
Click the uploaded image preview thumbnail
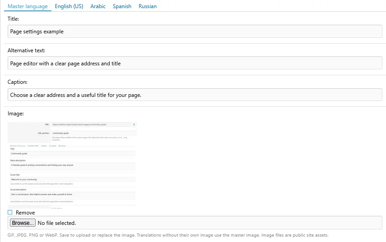click(72, 165)
